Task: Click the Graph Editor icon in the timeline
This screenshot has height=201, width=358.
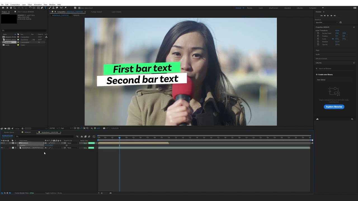Action: tap(94, 137)
